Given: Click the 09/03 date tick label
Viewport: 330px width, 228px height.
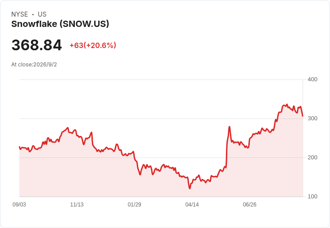Looking at the screenshot, I should click(19, 205).
